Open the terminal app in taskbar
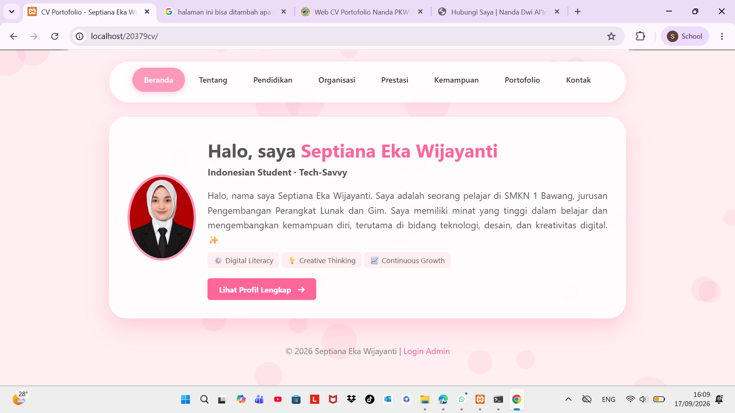735x413 pixels. (x=498, y=400)
